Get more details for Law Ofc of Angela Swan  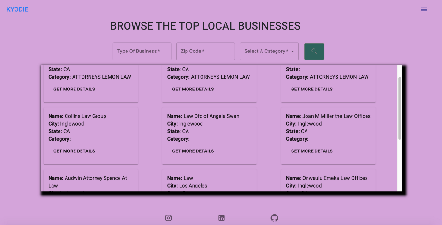[193, 151]
